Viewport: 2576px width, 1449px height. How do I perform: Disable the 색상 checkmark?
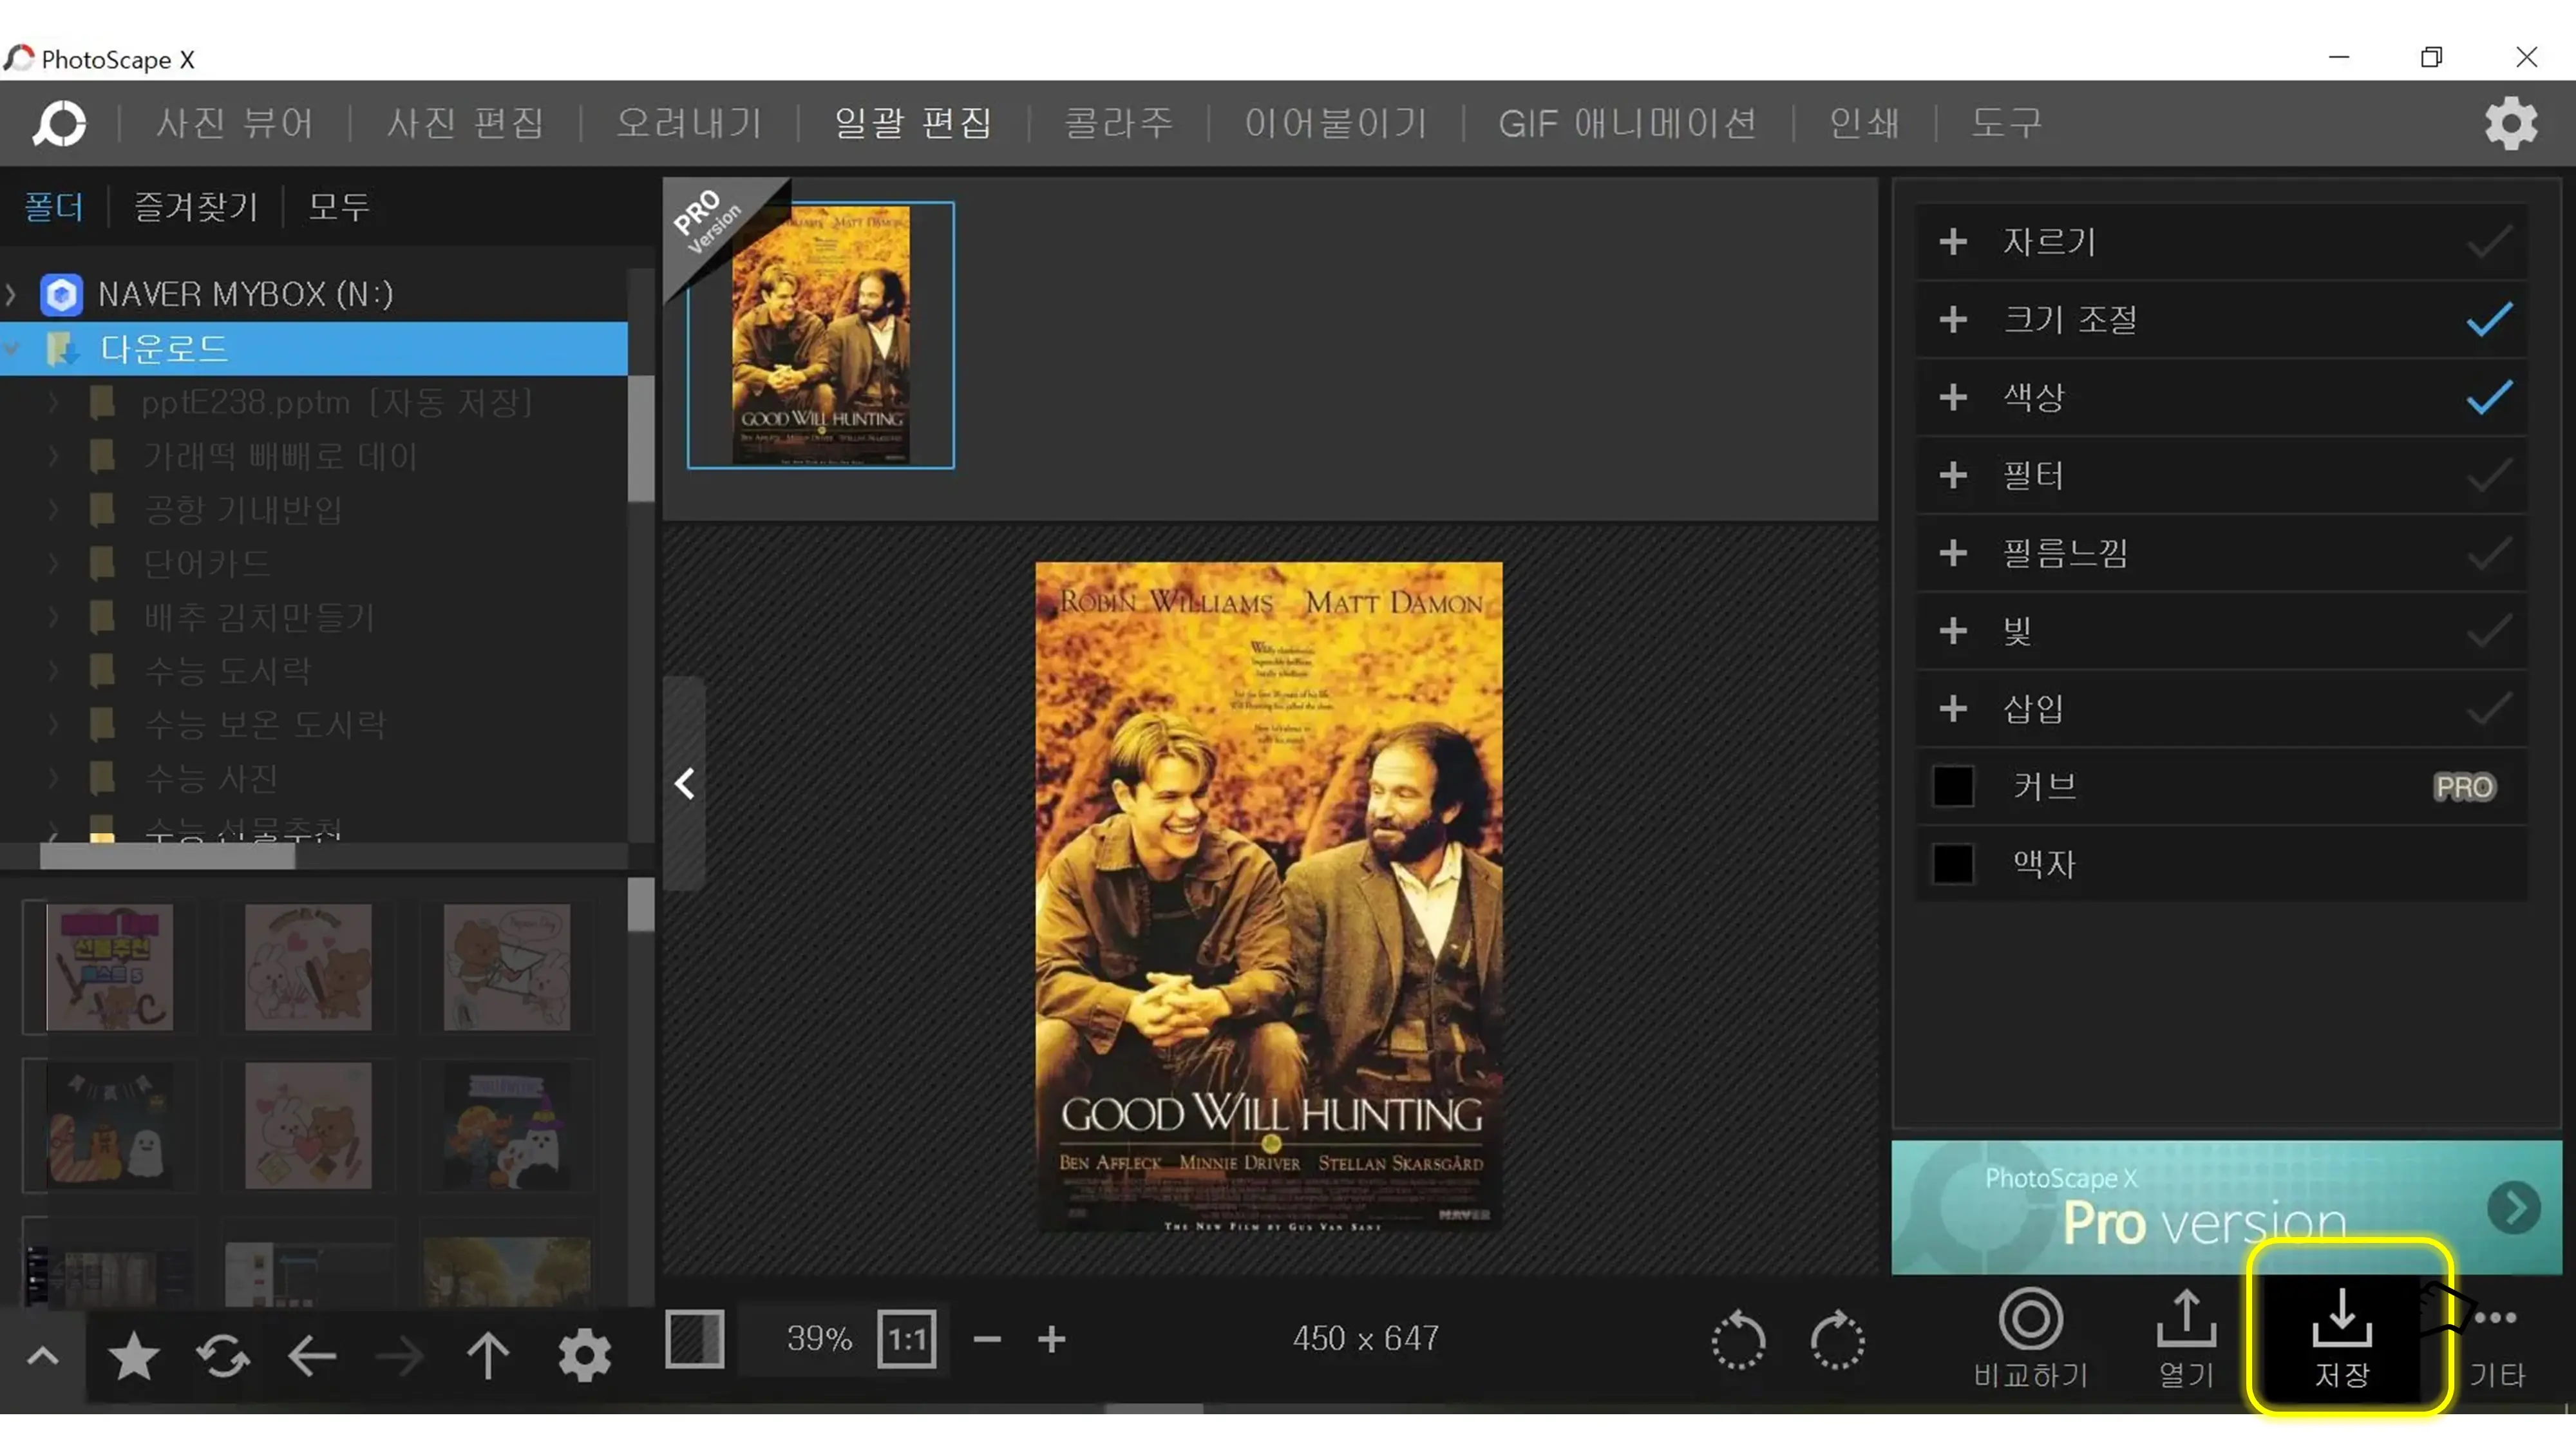coord(2488,398)
